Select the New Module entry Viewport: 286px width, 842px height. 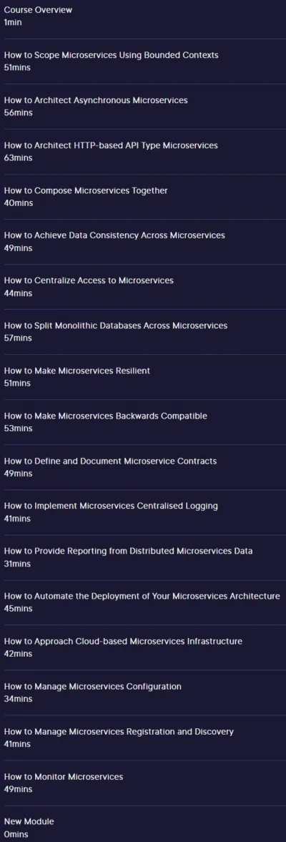(x=143, y=823)
